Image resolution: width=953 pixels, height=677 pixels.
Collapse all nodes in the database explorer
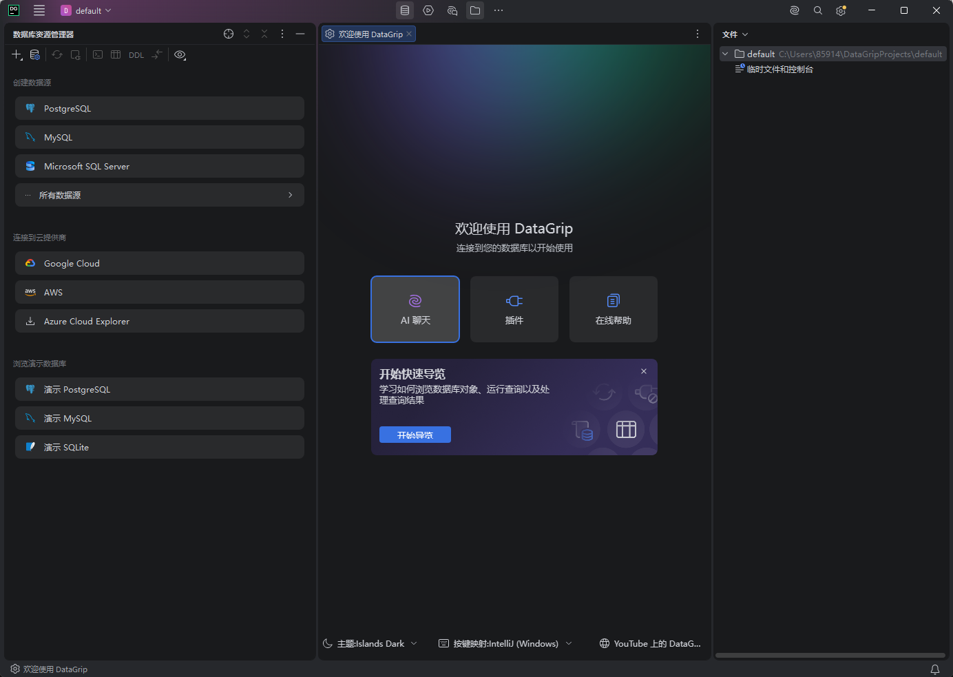pyautogui.click(x=264, y=34)
